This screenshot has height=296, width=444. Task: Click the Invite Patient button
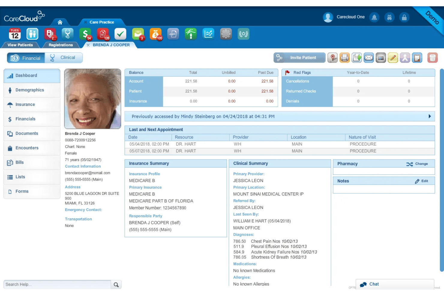tap(299, 58)
